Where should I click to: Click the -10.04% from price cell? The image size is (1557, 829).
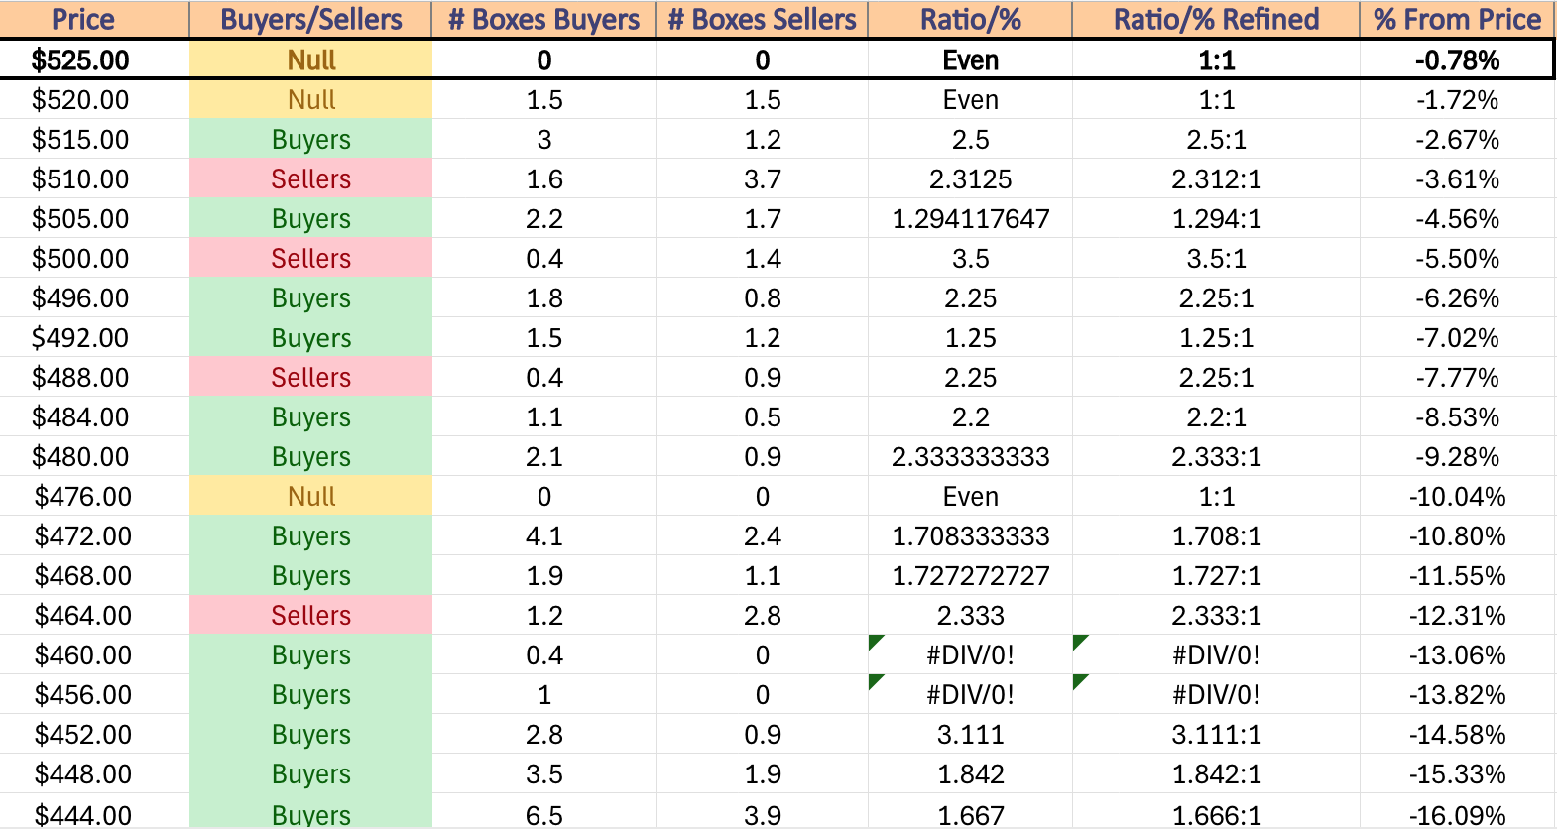pos(1457,496)
